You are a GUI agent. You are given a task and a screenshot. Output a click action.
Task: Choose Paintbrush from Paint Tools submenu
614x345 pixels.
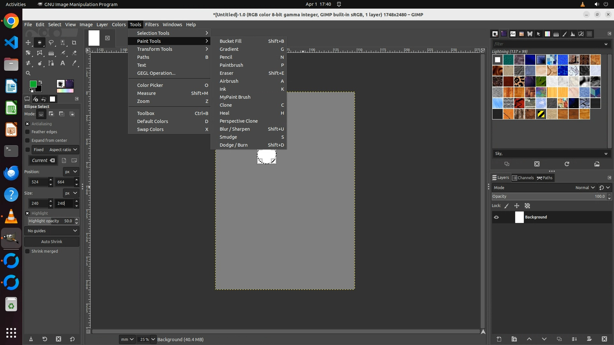click(x=231, y=65)
